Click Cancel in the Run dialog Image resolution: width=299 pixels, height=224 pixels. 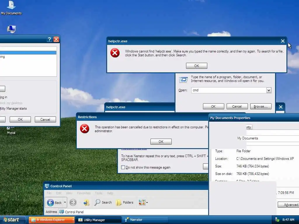(x=237, y=106)
